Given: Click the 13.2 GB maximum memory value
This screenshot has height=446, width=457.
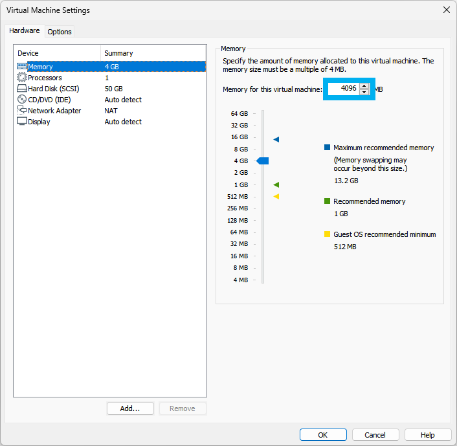Looking at the screenshot, I should [346, 181].
